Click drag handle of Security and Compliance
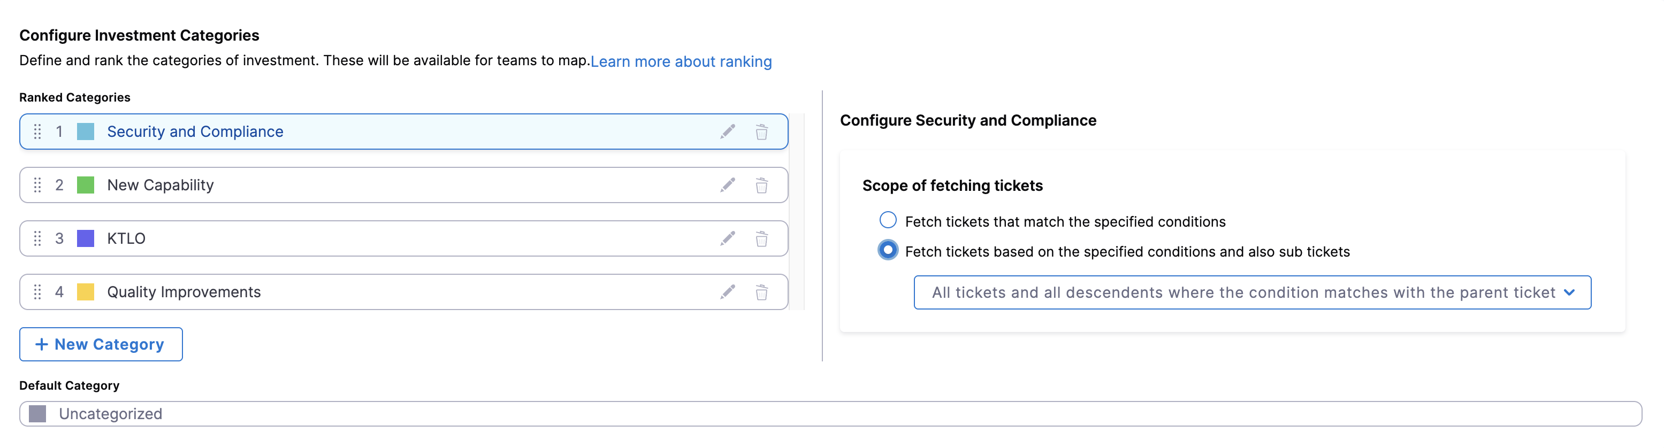The width and height of the screenshot is (1664, 448). pos(37,132)
